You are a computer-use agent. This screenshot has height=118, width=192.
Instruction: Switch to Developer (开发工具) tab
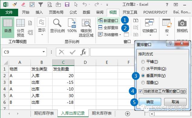[130, 12]
